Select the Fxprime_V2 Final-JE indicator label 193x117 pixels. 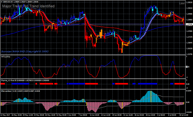(x=9, y=81)
